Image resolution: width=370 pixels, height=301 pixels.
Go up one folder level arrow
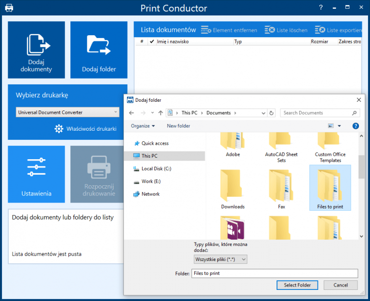click(161, 113)
